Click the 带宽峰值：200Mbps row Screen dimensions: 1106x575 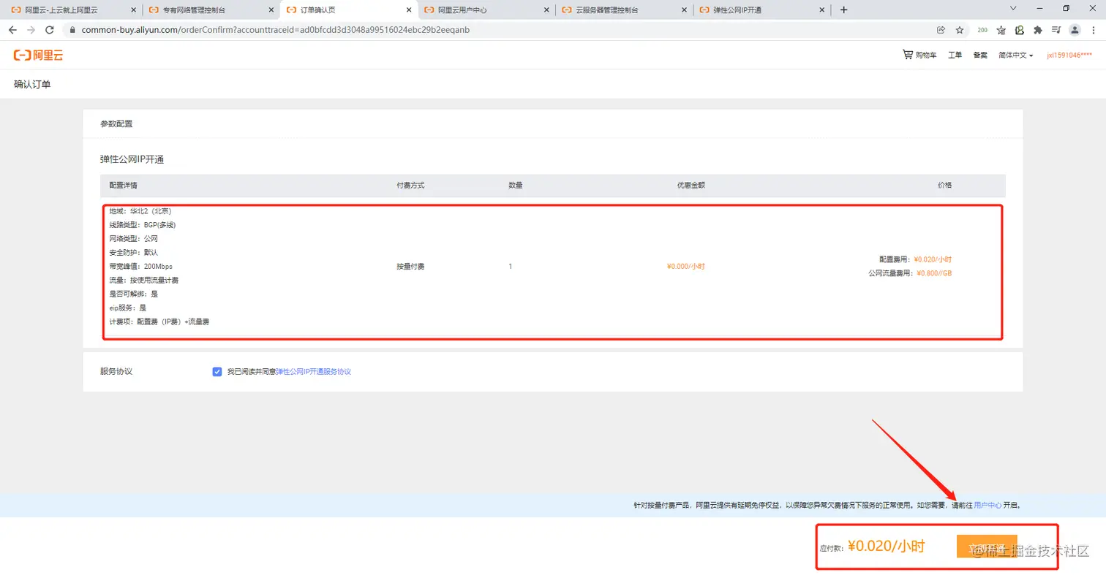(140, 267)
